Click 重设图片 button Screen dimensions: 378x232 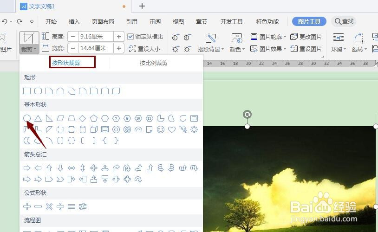tap(306, 49)
